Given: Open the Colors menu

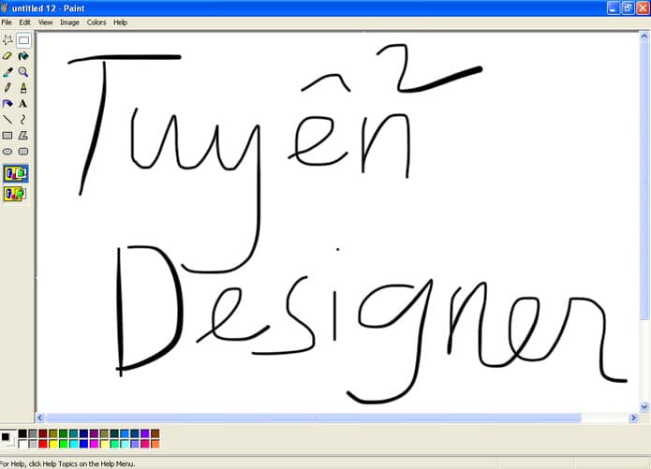Looking at the screenshot, I should pyautogui.click(x=96, y=22).
